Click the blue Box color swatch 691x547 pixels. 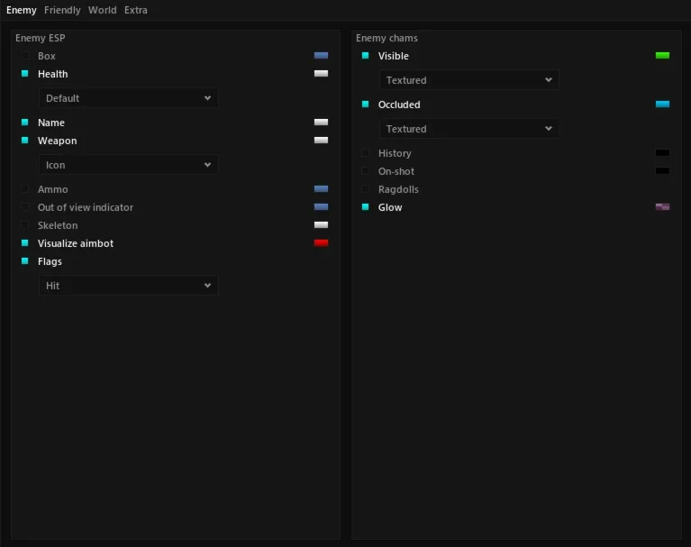321,55
